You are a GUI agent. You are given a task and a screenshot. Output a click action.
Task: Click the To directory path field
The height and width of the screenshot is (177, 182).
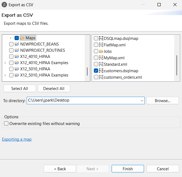click(x=83, y=100)
